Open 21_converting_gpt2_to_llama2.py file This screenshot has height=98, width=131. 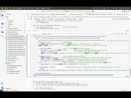click(x=16, y=36)
